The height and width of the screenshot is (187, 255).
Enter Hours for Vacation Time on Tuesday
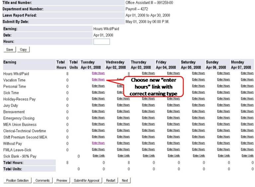coord(98,80)
